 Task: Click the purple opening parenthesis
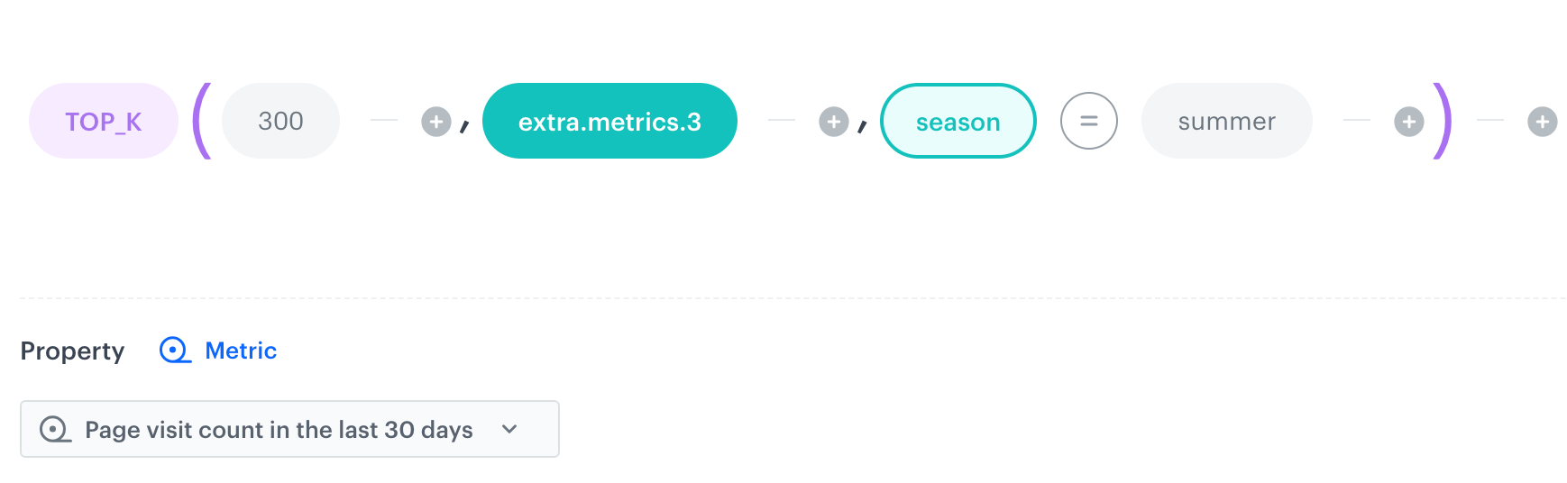[202, 121]
